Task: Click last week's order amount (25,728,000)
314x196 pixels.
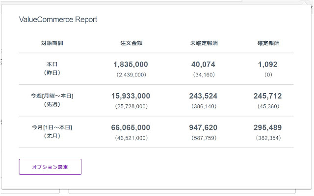Action: click(x=131, y=106)
